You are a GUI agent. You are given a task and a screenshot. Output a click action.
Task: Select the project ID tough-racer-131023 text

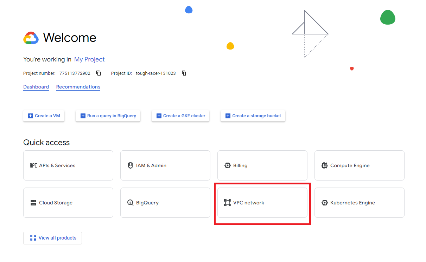click(x=156, y=73)
